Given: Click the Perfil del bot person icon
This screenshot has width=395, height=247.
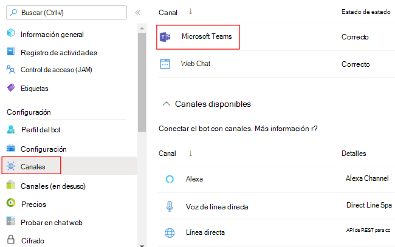Looking at the screenshot, I should (x=11, y=129).
